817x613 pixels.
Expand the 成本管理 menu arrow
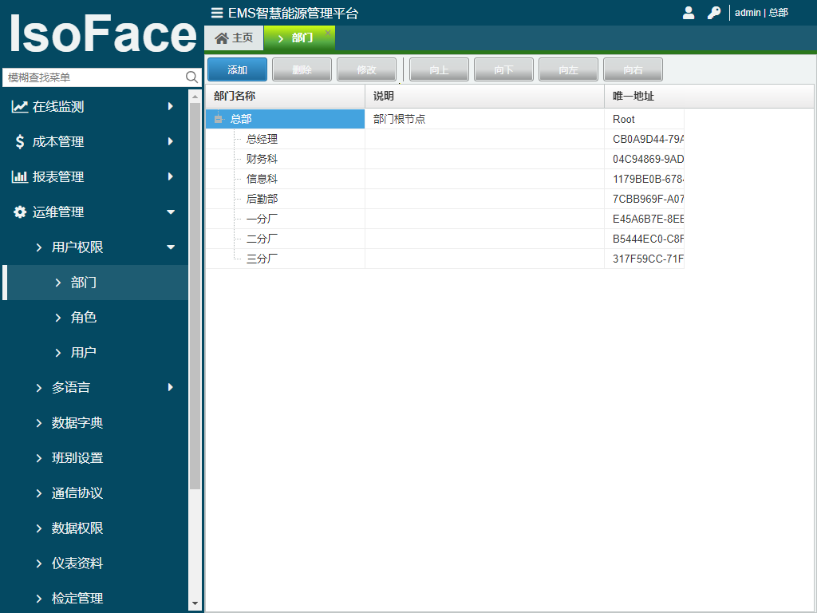tap(171, 141)
